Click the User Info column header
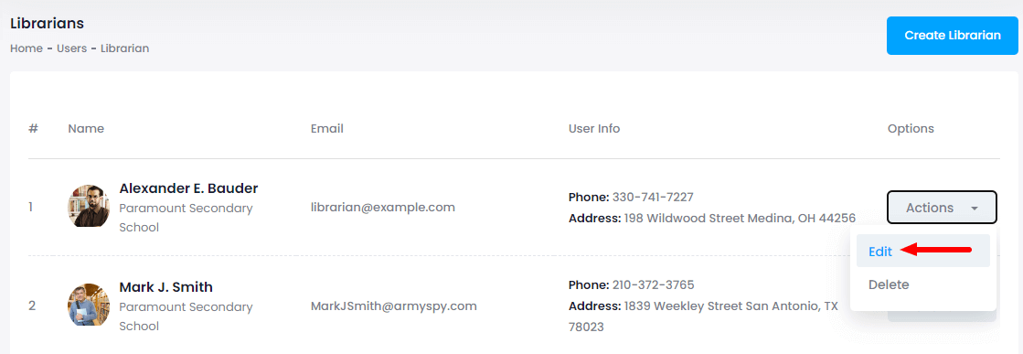 [x=594, y=129]
